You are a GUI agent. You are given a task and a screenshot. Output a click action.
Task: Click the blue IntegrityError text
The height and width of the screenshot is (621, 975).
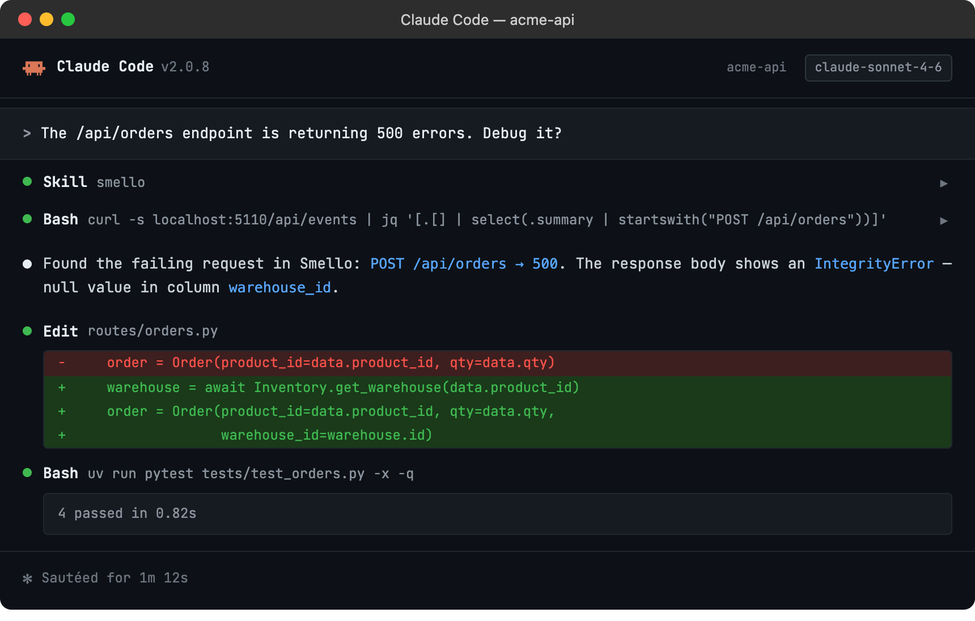pos(874,263)
